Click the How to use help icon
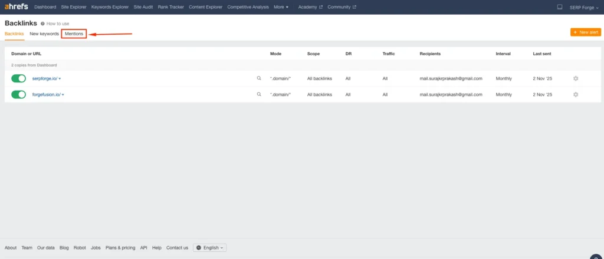The height and width of the screenshot is (259, 604). pos(42,24)
